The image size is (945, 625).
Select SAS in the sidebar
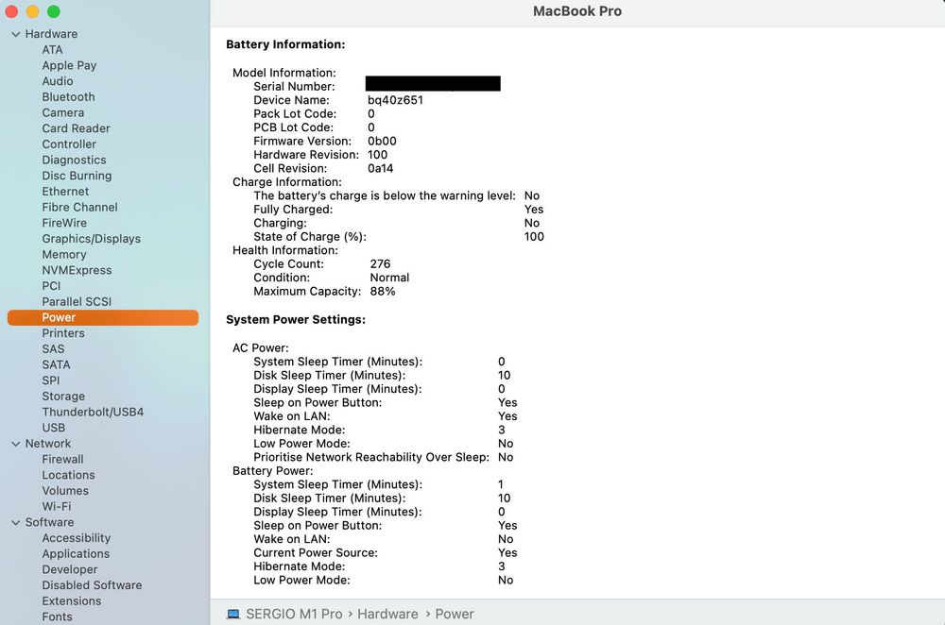click(x=53, y=349)
